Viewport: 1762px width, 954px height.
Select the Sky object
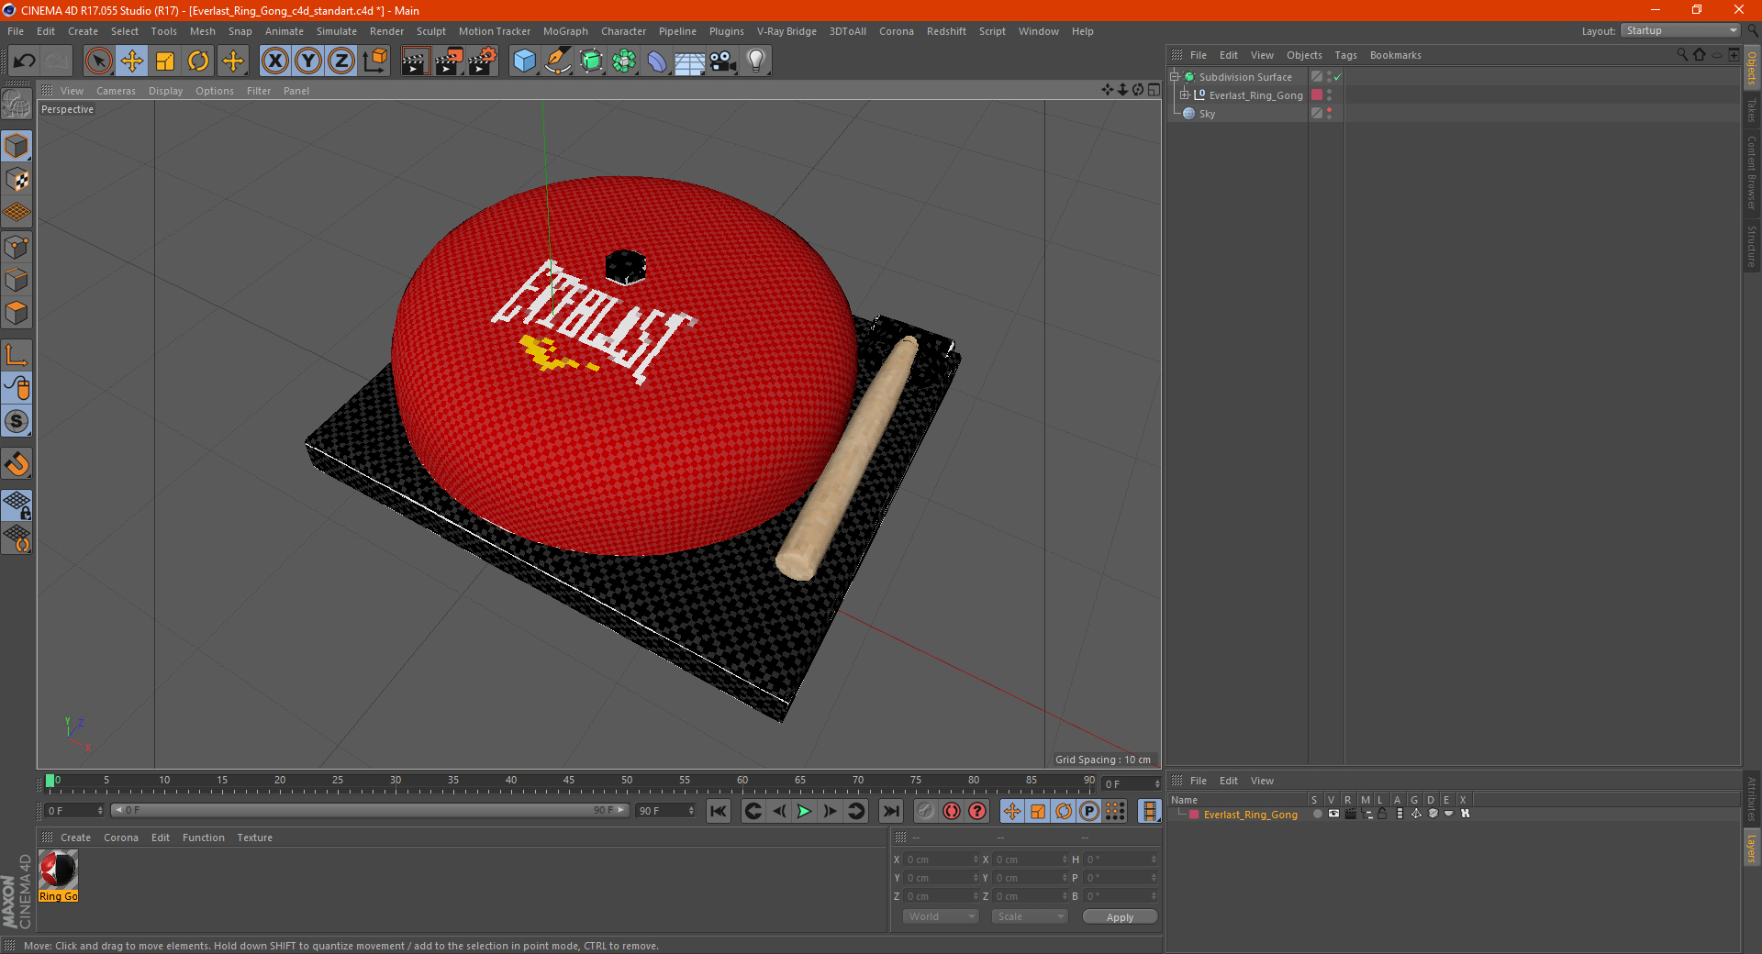coord(1207,114)
